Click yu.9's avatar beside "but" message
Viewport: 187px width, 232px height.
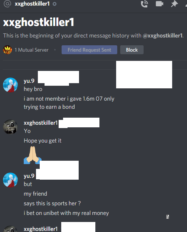click(10, 180)
